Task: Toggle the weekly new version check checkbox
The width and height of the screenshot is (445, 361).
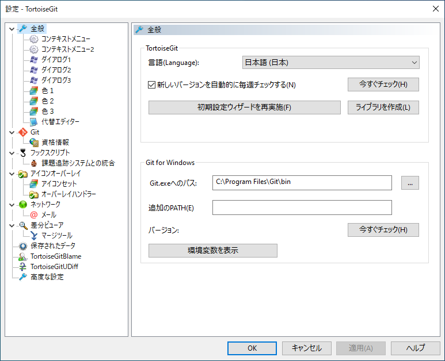Action: tap(151, 85)
